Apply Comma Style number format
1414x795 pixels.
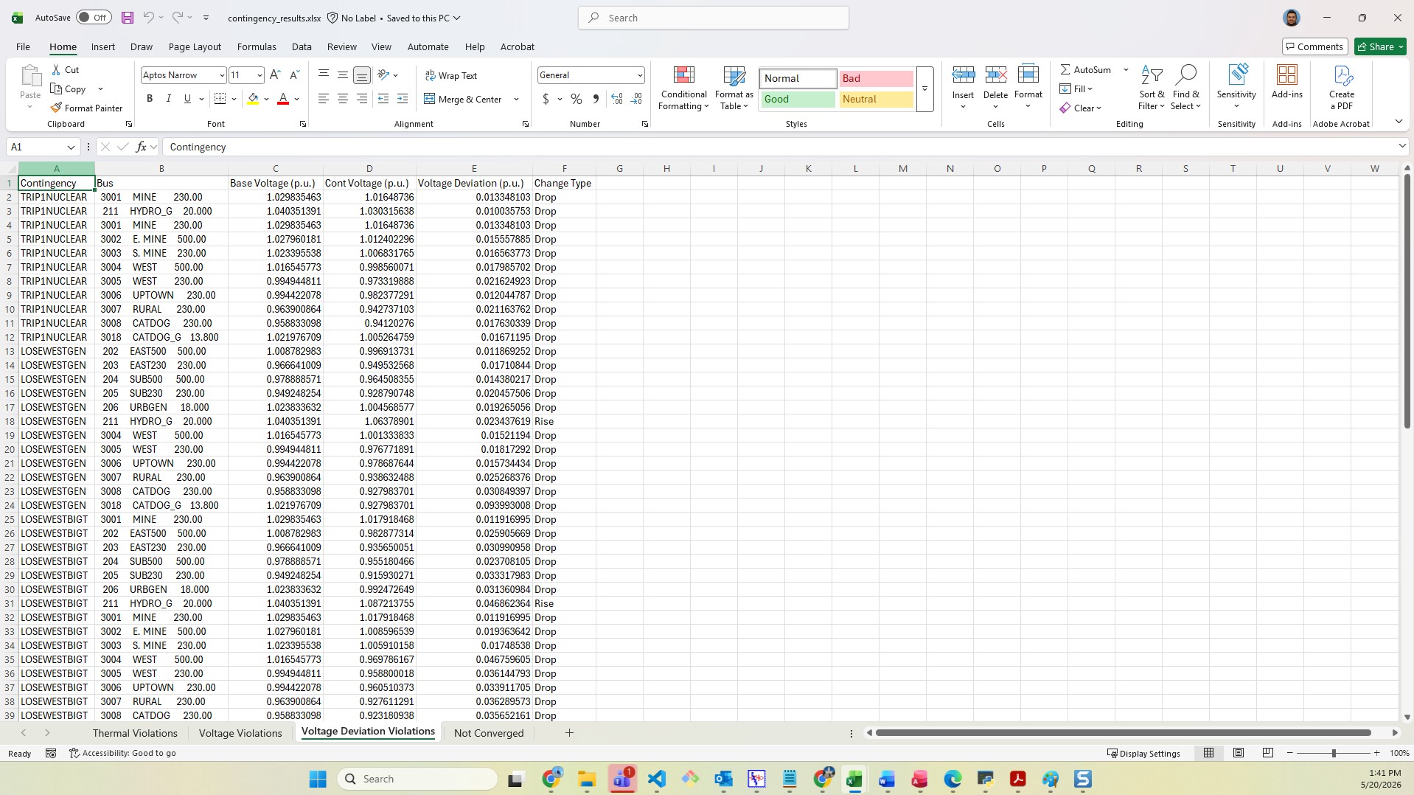pos(596,99)
